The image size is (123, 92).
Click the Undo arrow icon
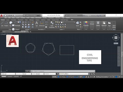(17, 16)
